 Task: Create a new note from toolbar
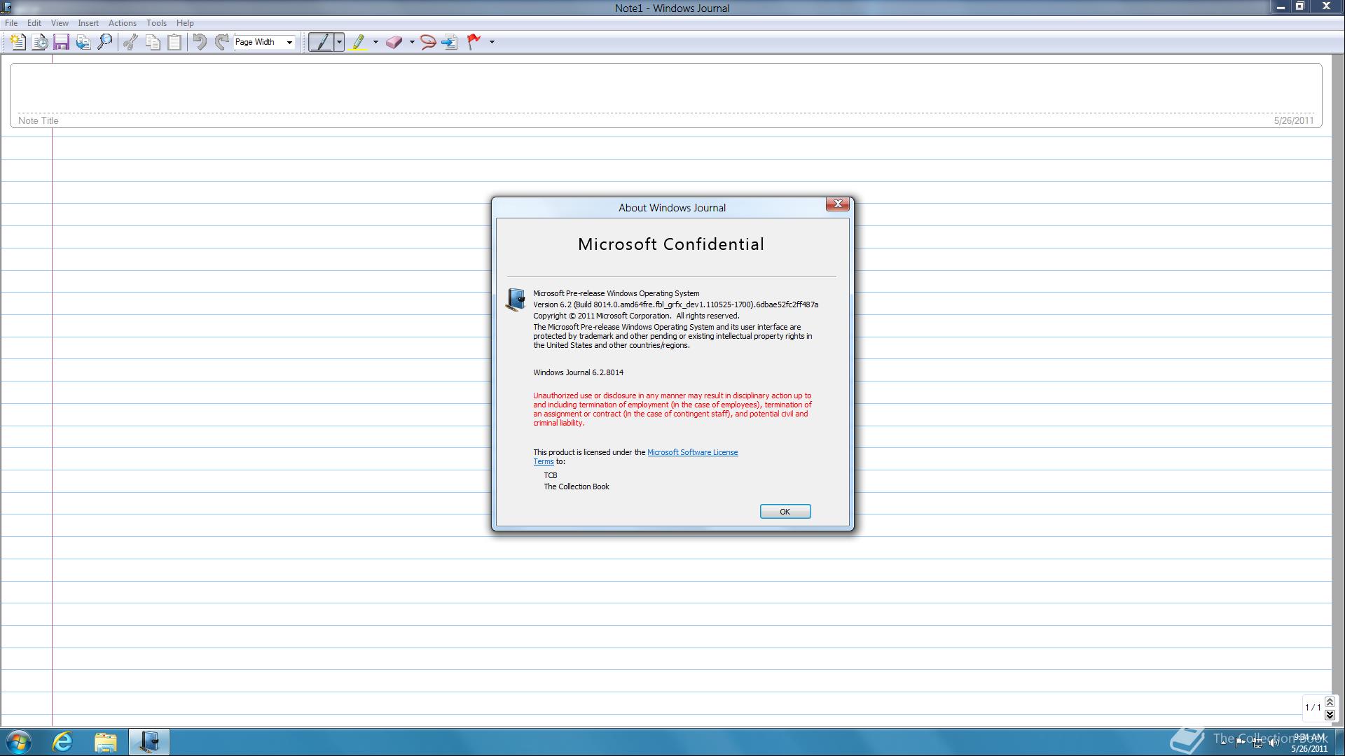18,42
